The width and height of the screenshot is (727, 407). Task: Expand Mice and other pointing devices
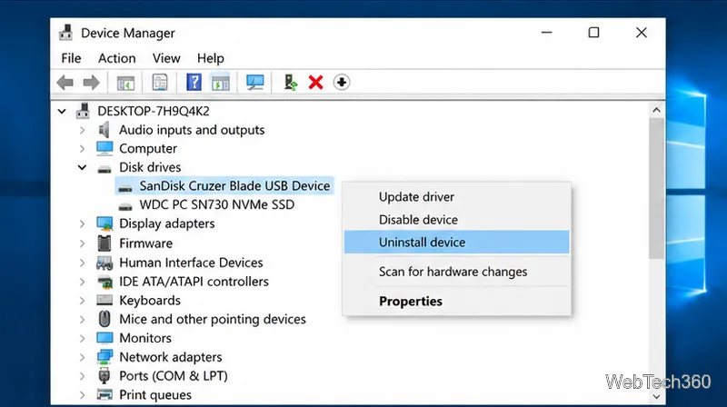tap(82, 320)
